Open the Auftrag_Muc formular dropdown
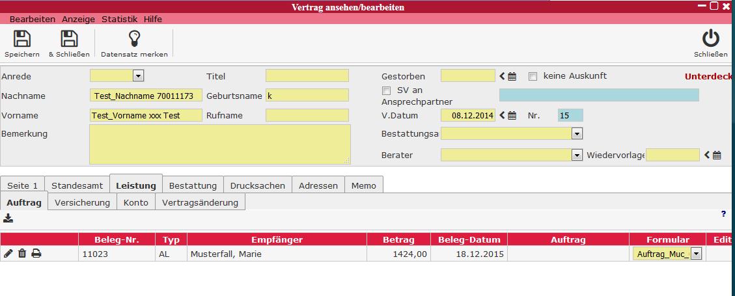The height and width of the screenshot is (296, 735). 696,254
